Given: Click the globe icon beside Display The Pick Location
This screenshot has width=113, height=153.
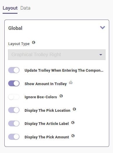Looking at the screenshot, I should pos(75,109).
